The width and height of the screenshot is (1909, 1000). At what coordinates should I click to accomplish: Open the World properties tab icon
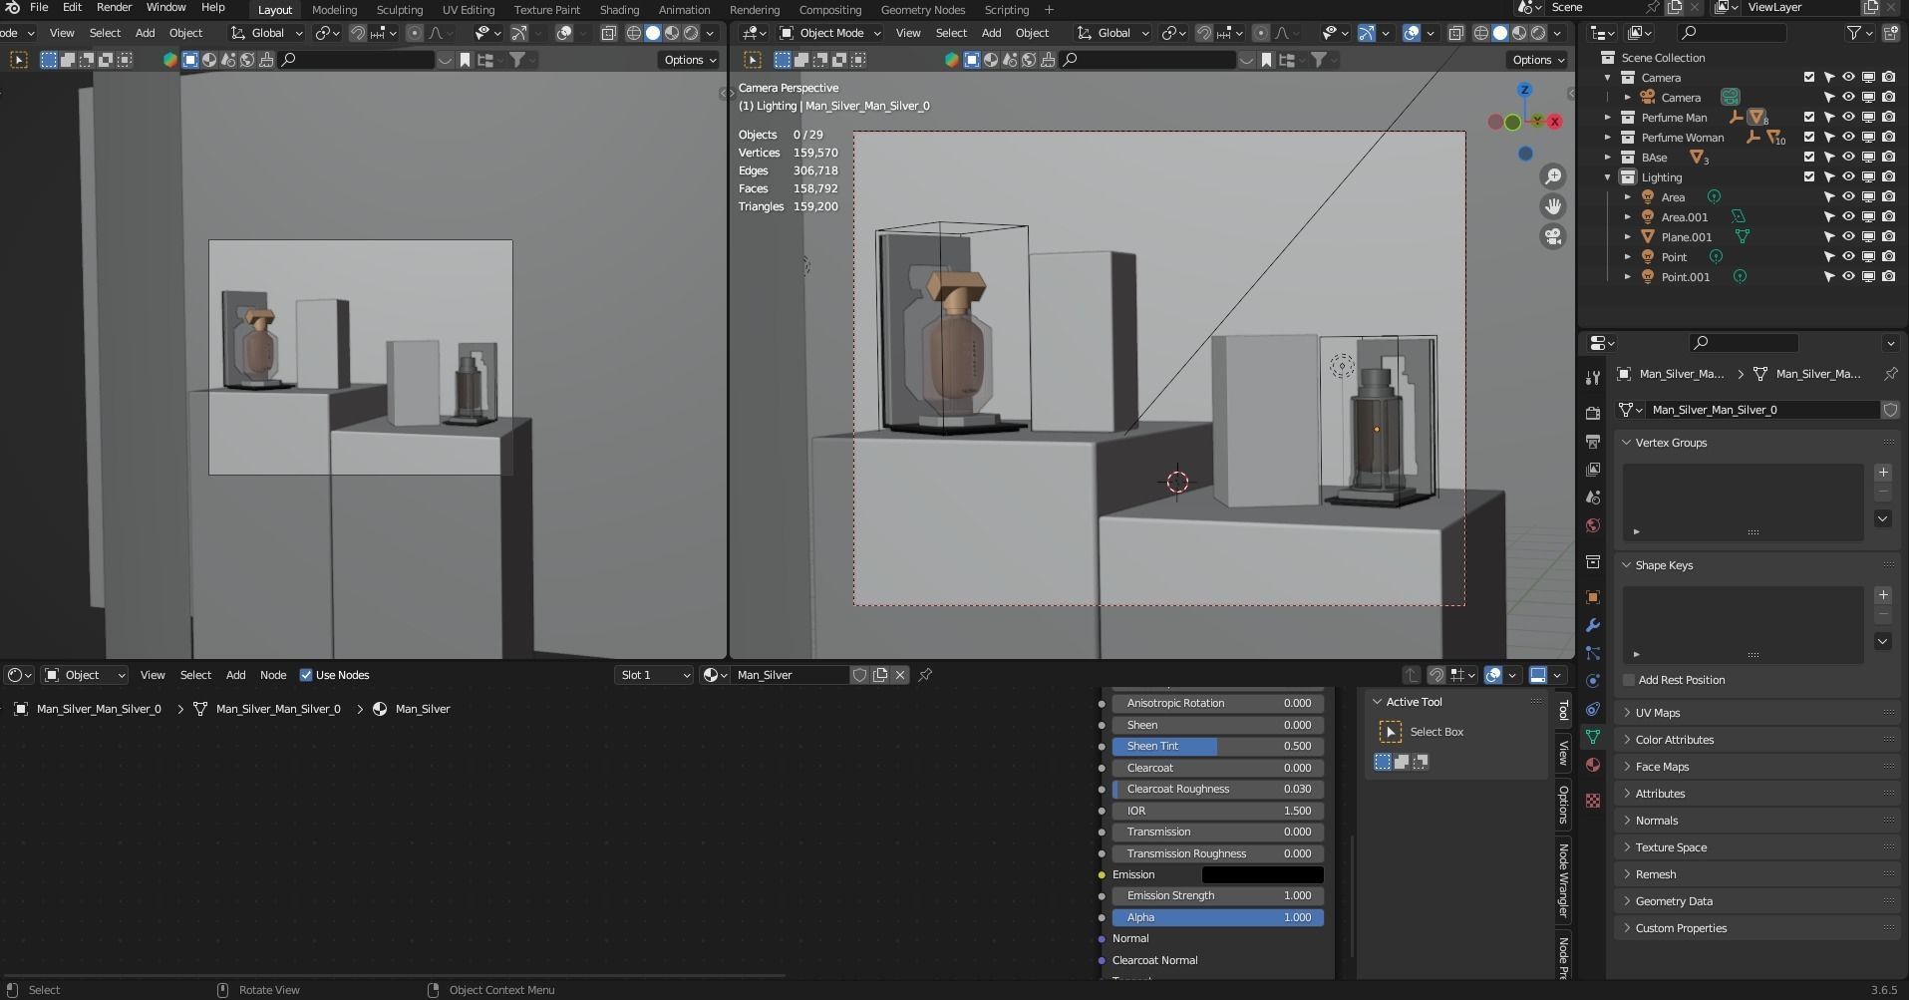pos(1593,525)
